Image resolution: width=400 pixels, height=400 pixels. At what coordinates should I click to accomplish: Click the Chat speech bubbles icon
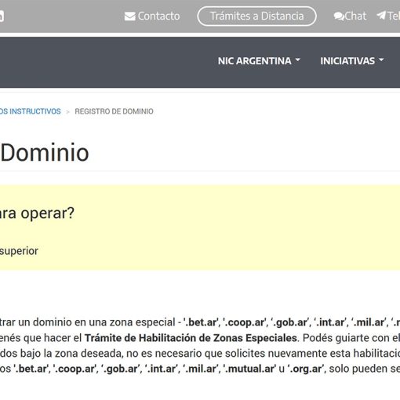[339, 16]
